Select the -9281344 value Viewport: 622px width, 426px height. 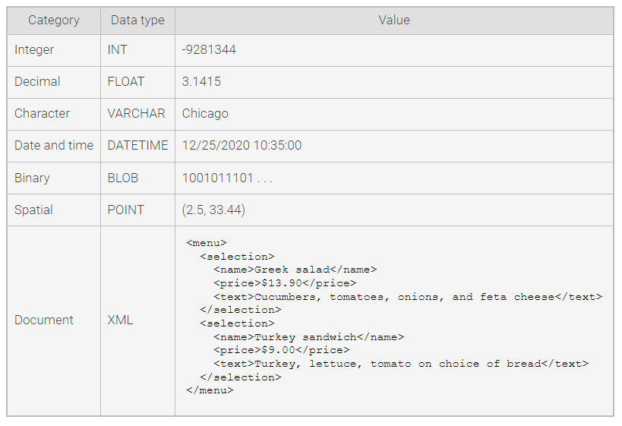coord(209,50)
